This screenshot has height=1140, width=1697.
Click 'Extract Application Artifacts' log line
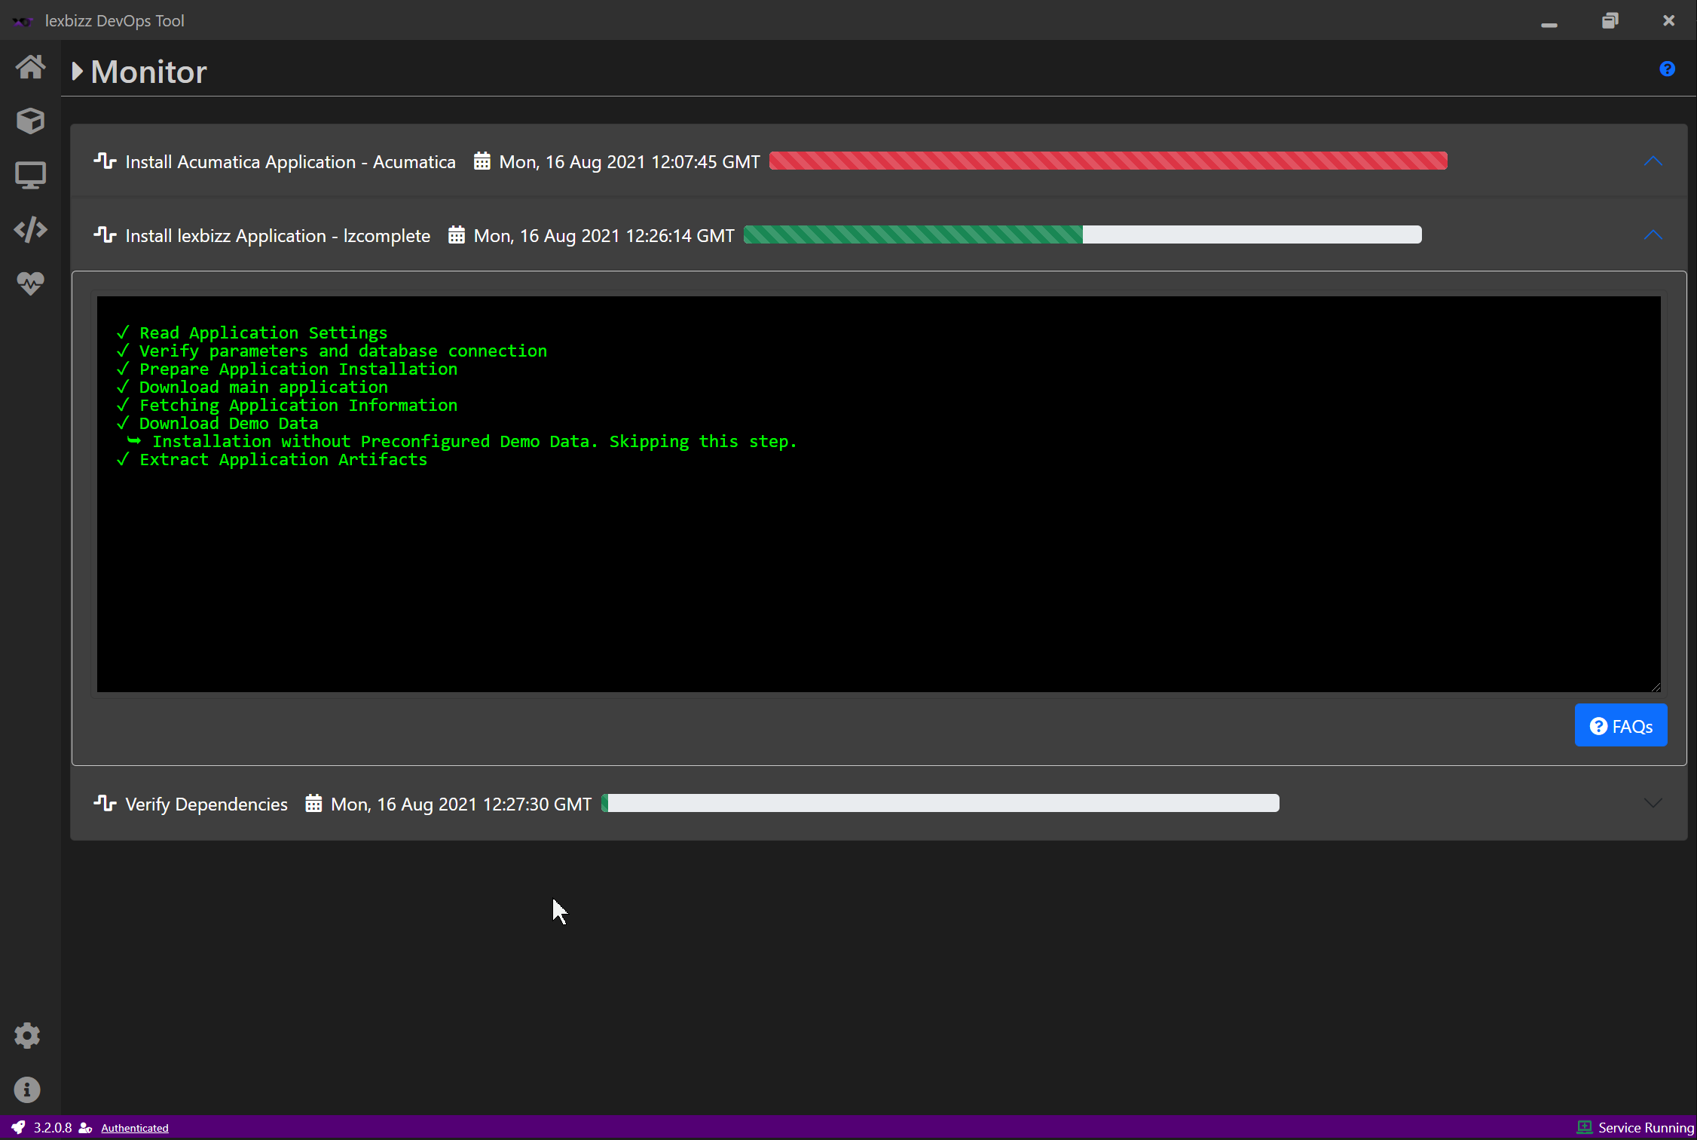coord(283,460)
